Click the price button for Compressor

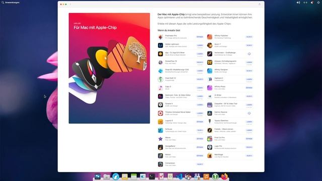200,164
